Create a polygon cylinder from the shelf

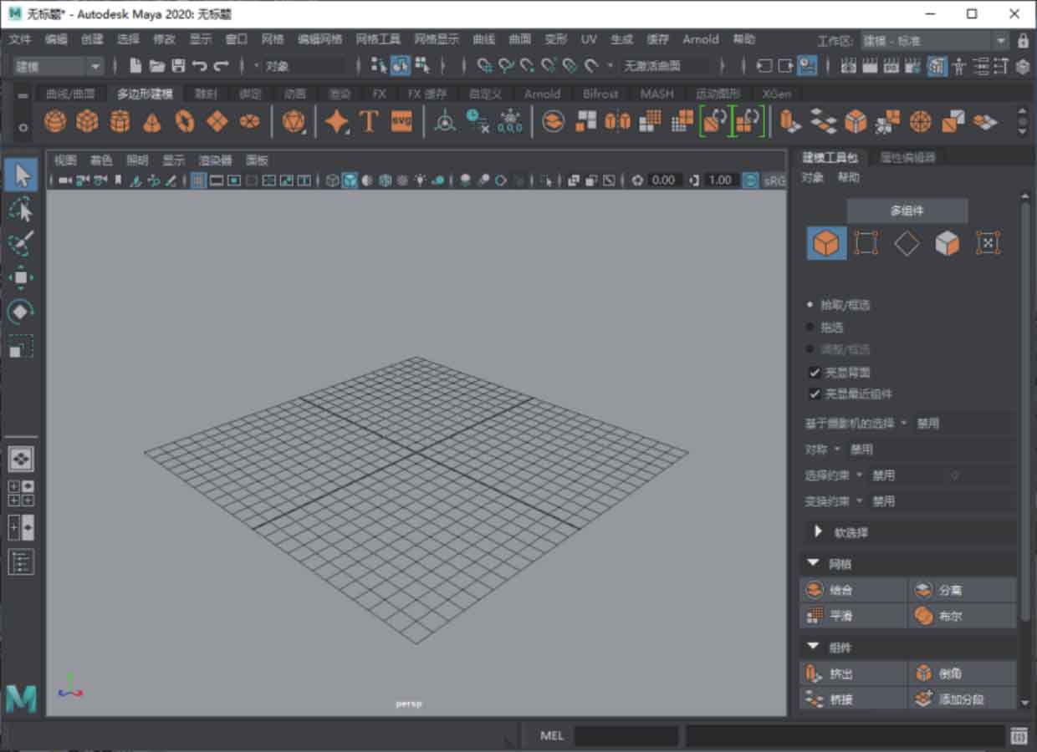coord(120,122)
